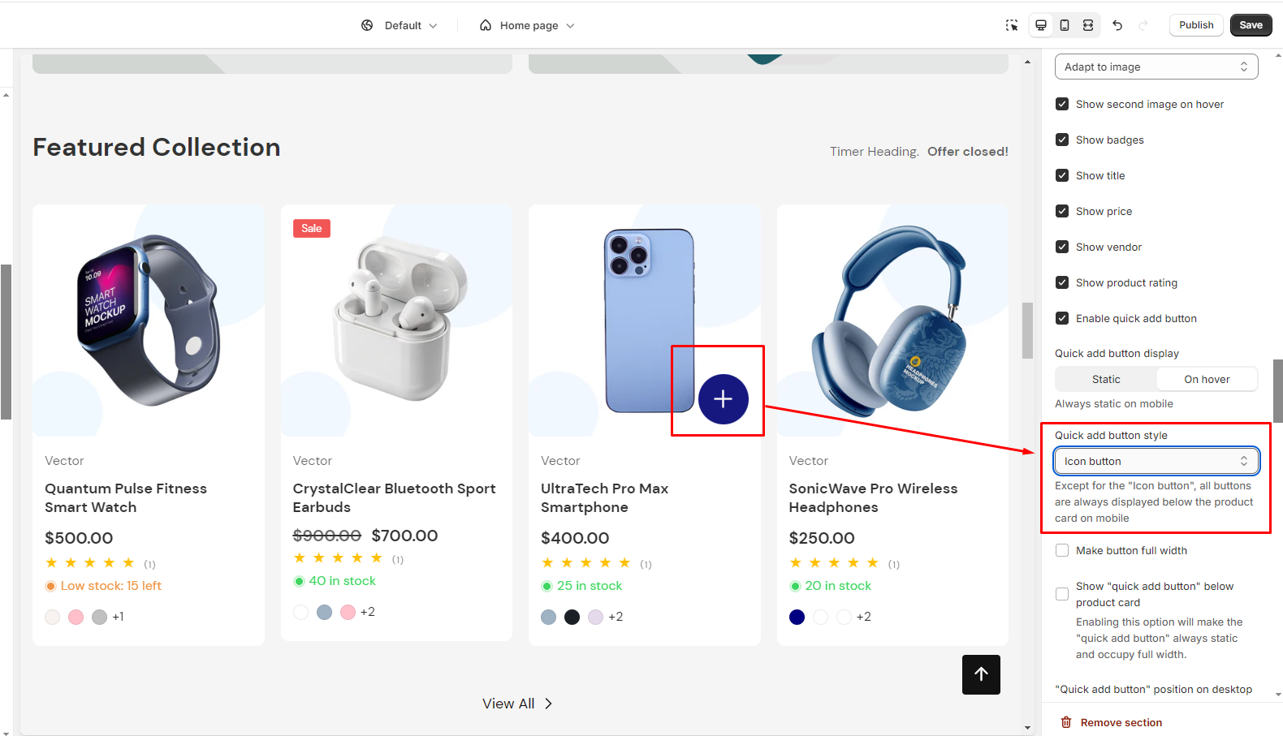The width and height of the screenshot is (1283, 736).
Task: Open the Adapt to image dropdown
Action: 1156,67
